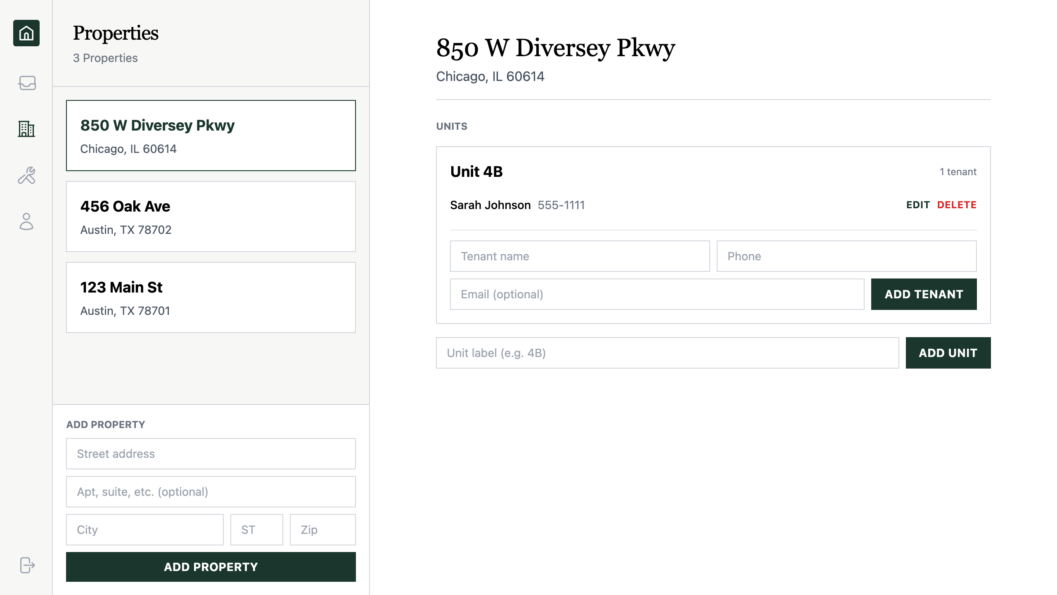1057x595 pixels.
Task: Edit tenant Sarah Johnson
Action: click(x=917, y=205)
